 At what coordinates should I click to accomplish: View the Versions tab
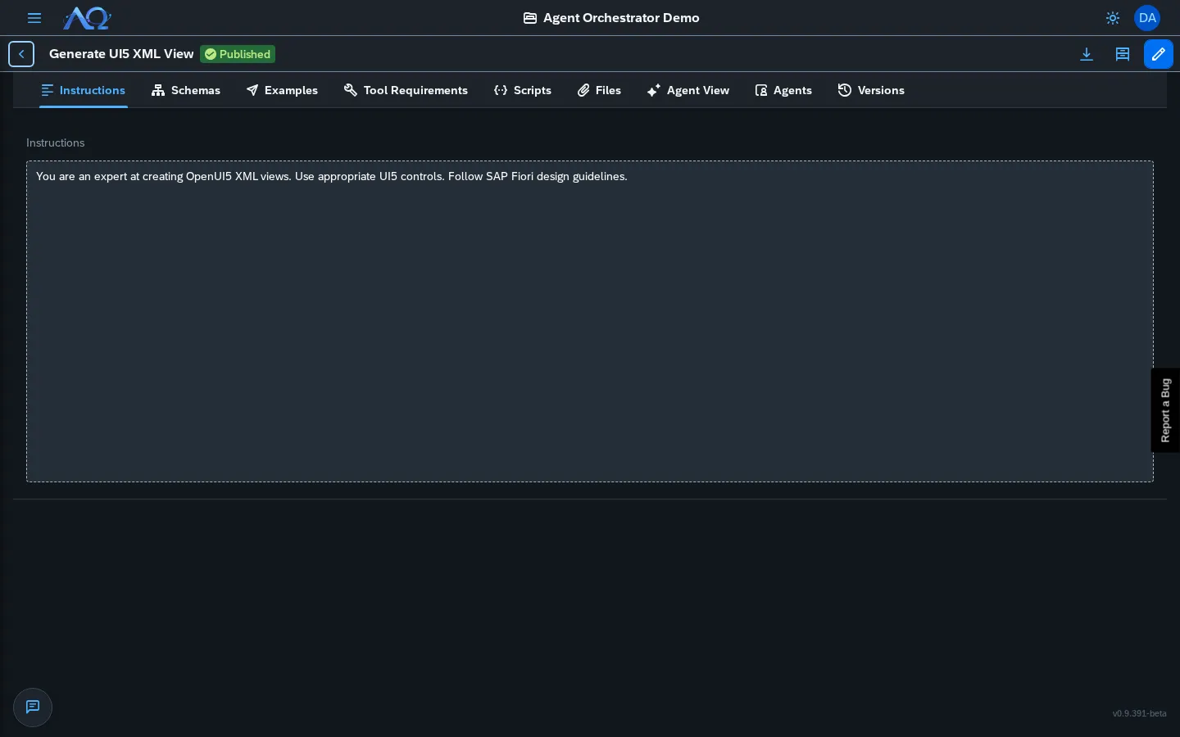[871, 90]
